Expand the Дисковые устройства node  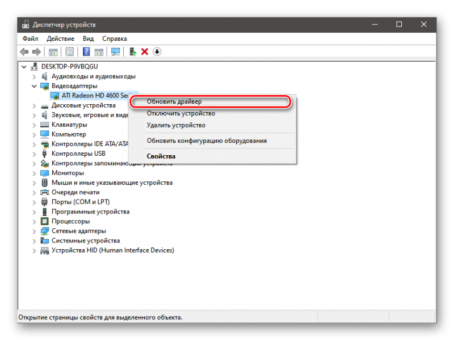(x=34, y=106)
